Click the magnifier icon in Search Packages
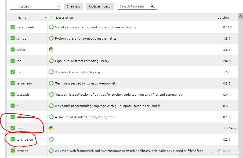 point(152,6)
